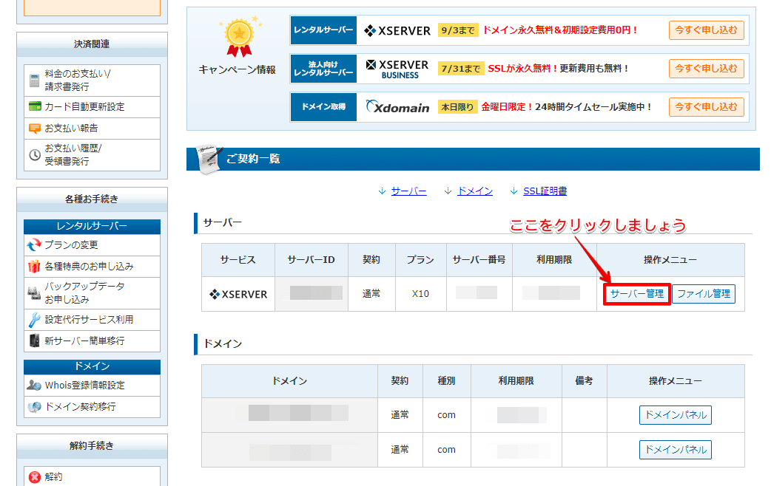The width and height of the screenshot is (771, 486).
Task: Click the ご契約一覧 heading bar
Action: pos(473,159)
